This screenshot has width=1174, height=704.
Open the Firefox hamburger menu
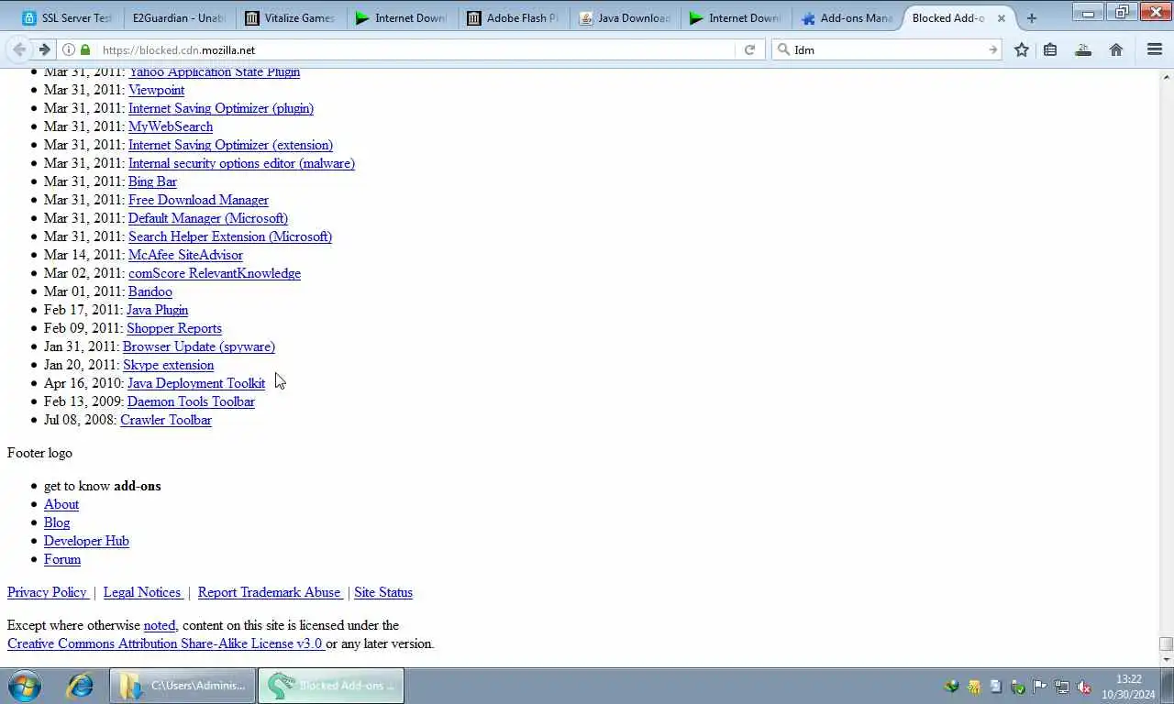[1155, 49]
